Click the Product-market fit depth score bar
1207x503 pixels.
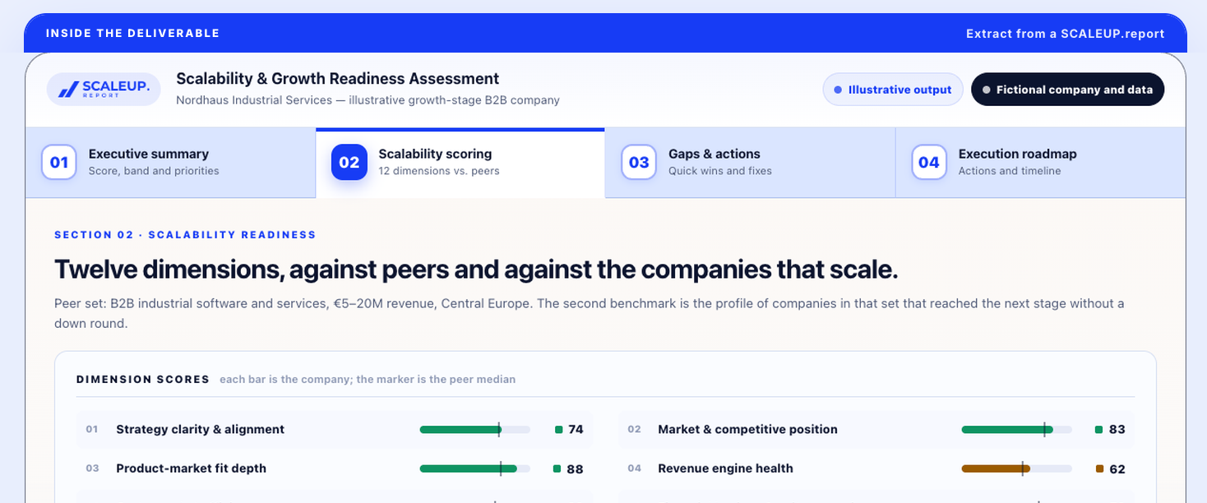click(474, 468)
